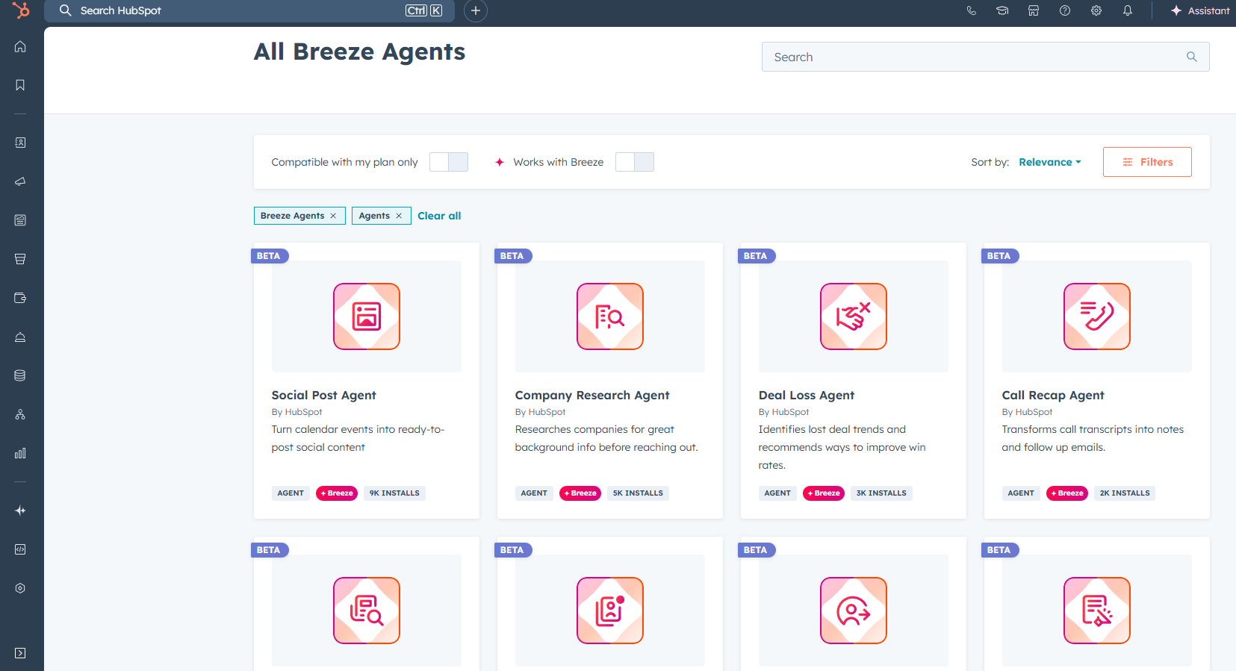Remove the Agents filter tag
Screen dimensions: 1236x671
tap(399, 216)
